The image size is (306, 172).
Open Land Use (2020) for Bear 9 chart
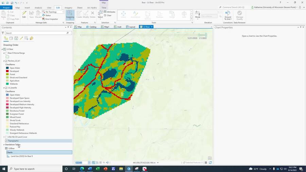click(x=22, y=156)
